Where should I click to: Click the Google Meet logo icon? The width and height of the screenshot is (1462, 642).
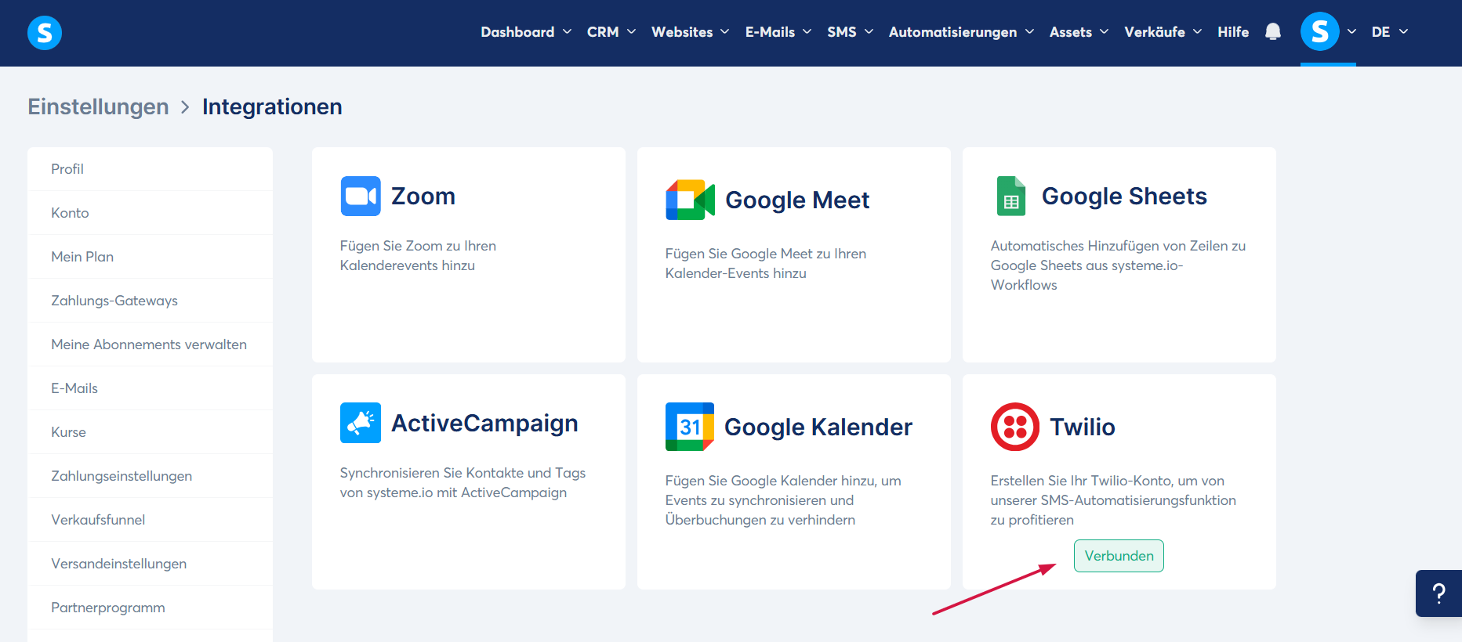[690, 200]
